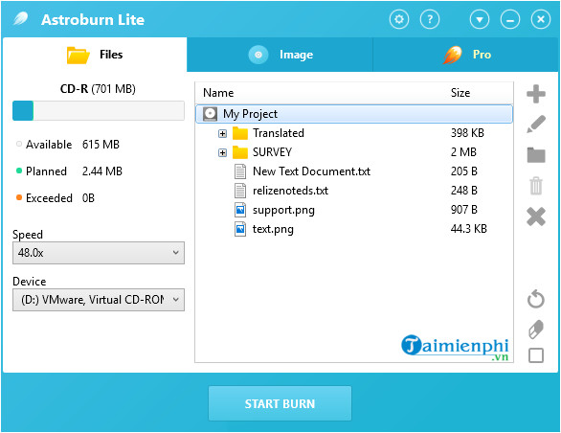This screenshot has width=561, height=433.
Task: Click the START BURN button
Action: point(280,403)
